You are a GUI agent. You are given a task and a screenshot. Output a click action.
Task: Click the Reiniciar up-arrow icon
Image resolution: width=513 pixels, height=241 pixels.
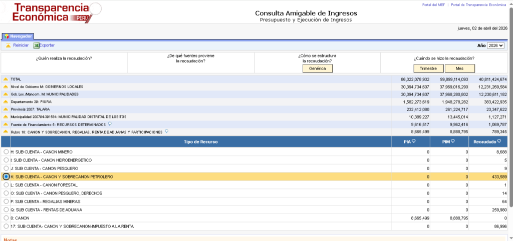[x=8, y=45]
